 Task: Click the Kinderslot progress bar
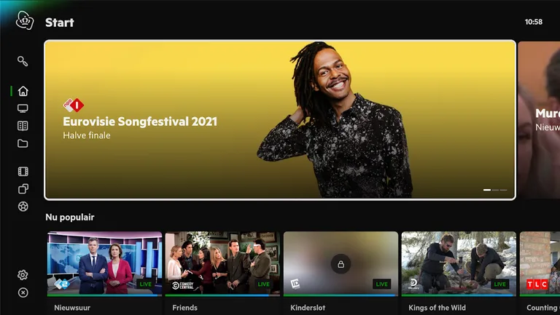[341, 295]
